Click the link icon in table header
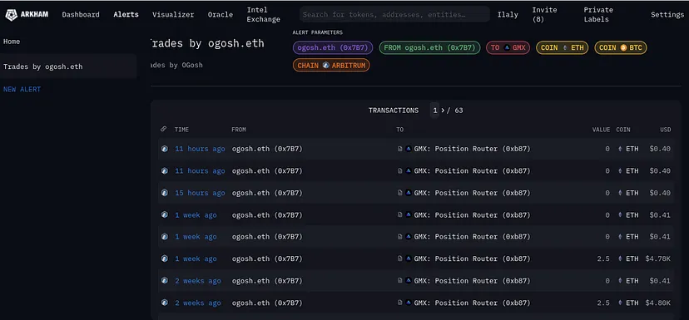Screen dimensions: 689x320 pyautogui.click(x=163, y=129)
